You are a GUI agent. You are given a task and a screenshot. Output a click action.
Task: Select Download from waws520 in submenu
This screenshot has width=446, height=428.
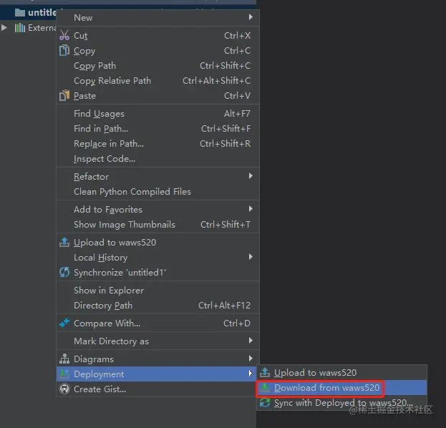(341, 388)
